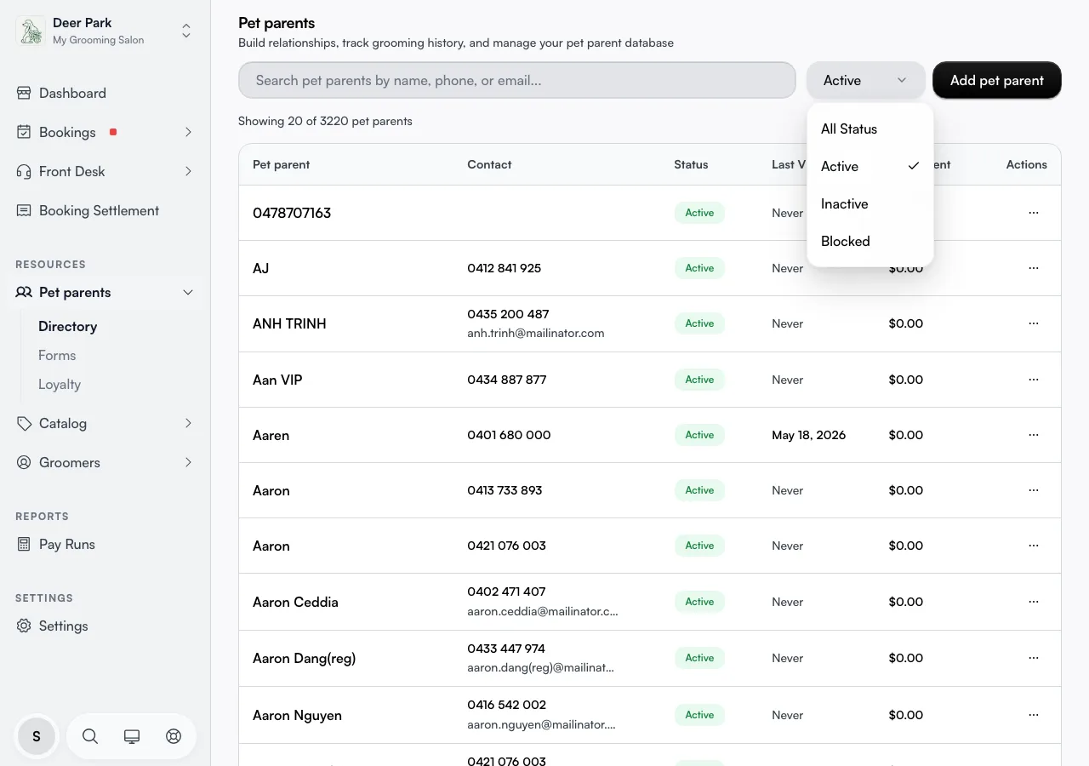
Task: Click the Pet parent column header
Action: pos(282,164)
